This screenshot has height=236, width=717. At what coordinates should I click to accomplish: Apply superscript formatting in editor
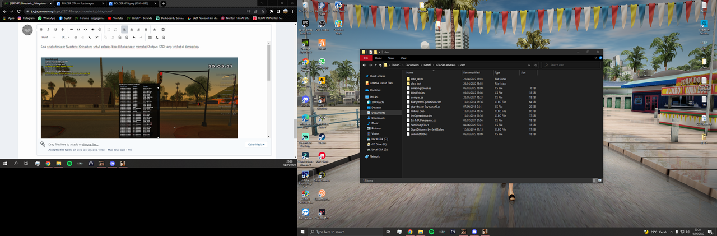pyautogui.click(x=97, y=37)
